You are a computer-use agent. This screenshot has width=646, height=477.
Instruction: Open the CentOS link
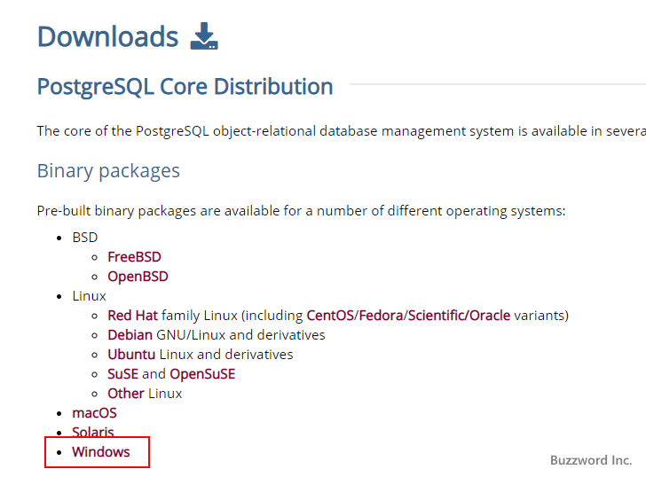click(330, 316)
